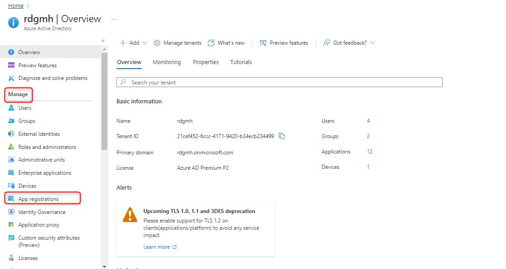Click the Add plus icon
The width and height of the screenshot is (506, 269).
click(123, 43)
